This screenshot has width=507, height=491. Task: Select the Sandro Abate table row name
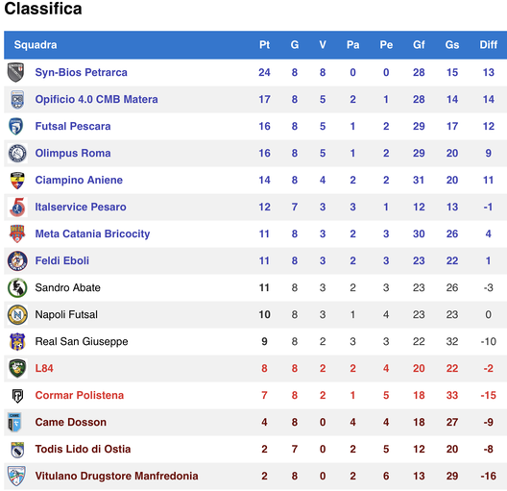click(67, 287)
